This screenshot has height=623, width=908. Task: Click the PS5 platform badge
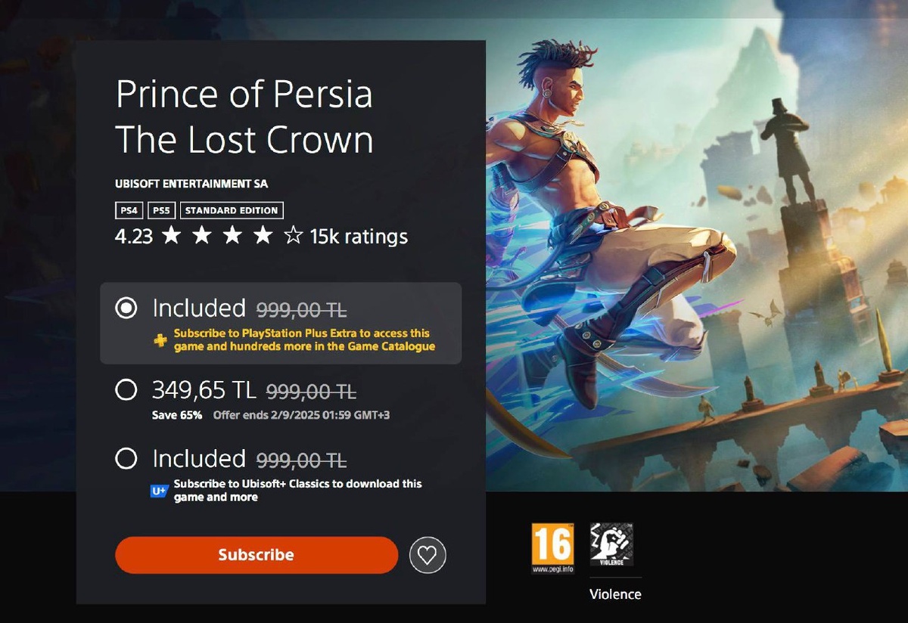(x=160, y=210)
